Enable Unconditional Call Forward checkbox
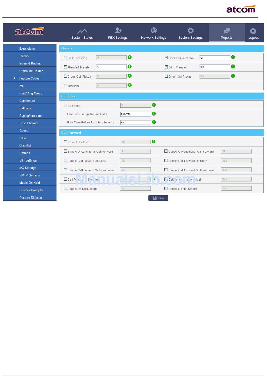The image size is (267, 389). click(65, 151)
